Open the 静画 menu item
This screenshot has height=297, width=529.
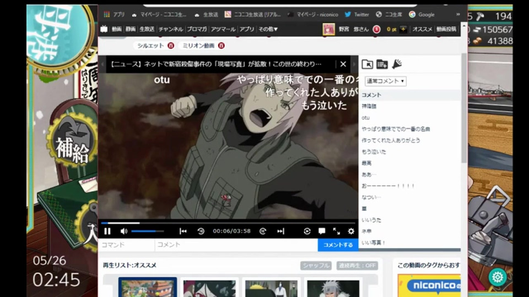(x=131, y=29)
